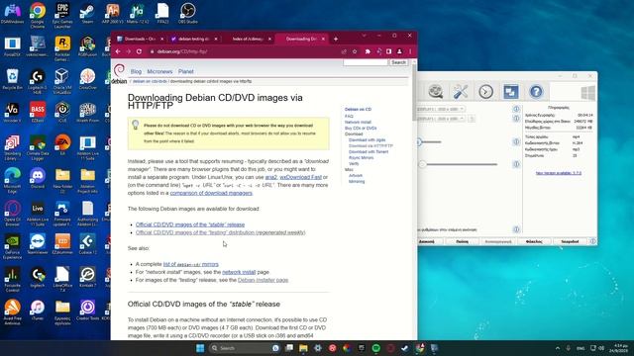Screen dimensions: 634x356
Task: Open tools wrench icon in recorder window
Action: [461, 92]
